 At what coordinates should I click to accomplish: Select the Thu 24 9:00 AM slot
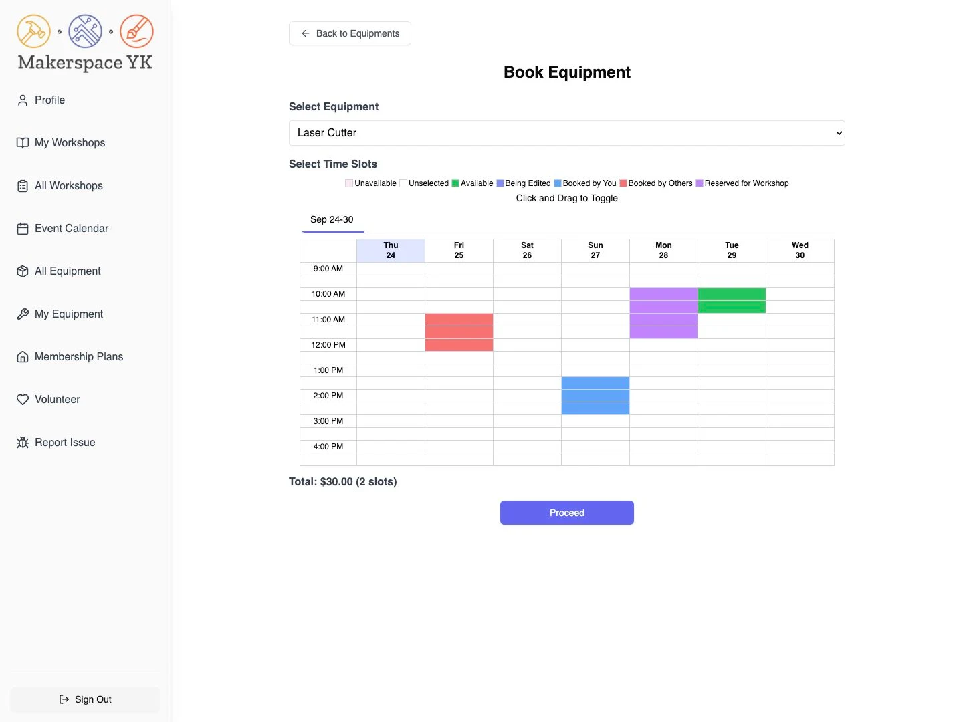(391, 269)
